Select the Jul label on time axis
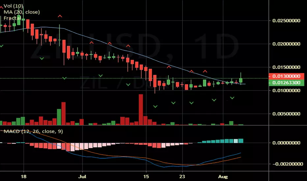The width and height of the screenshot is (307, 181). point(82,176)
